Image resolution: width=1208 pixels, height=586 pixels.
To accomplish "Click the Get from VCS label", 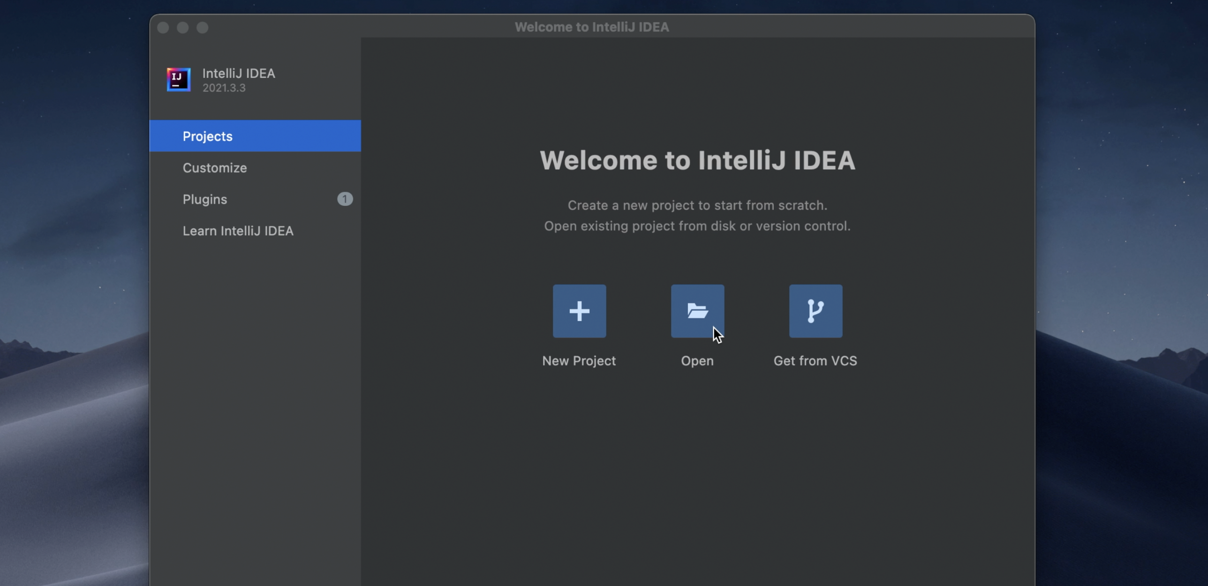I will [815, 361].
